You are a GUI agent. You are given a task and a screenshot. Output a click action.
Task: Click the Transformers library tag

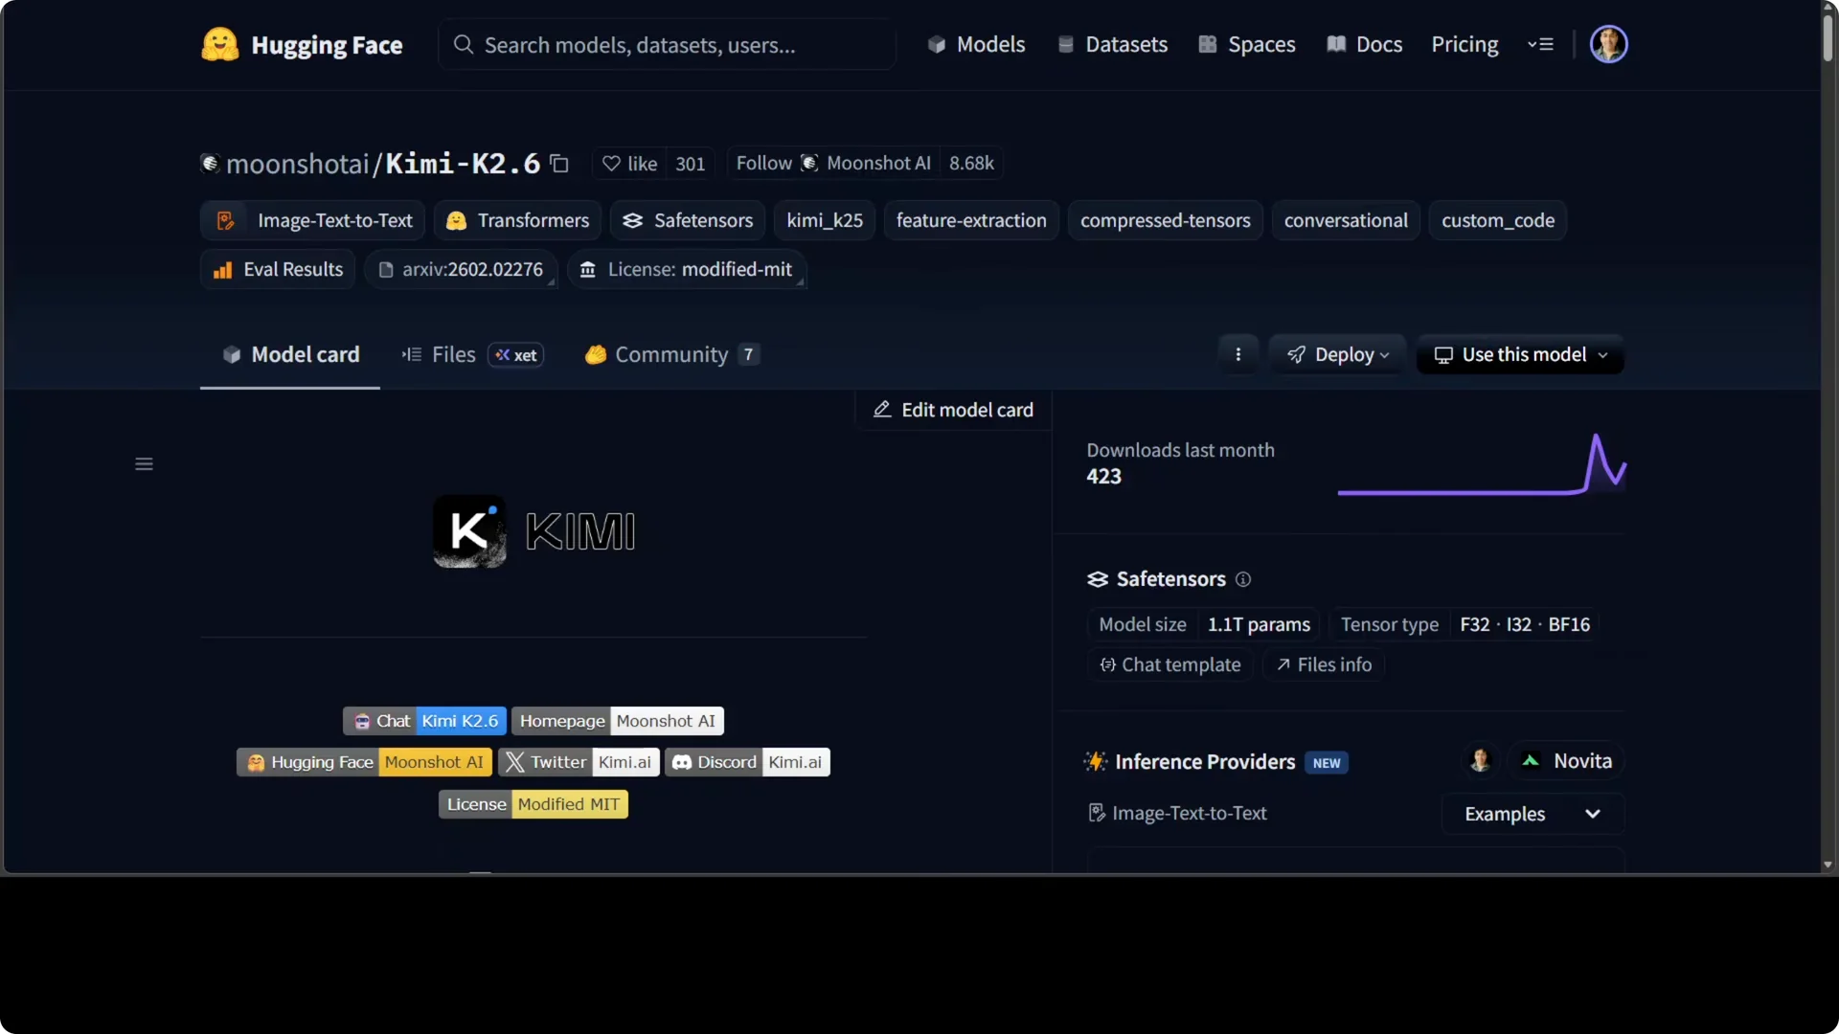[518, 221]
